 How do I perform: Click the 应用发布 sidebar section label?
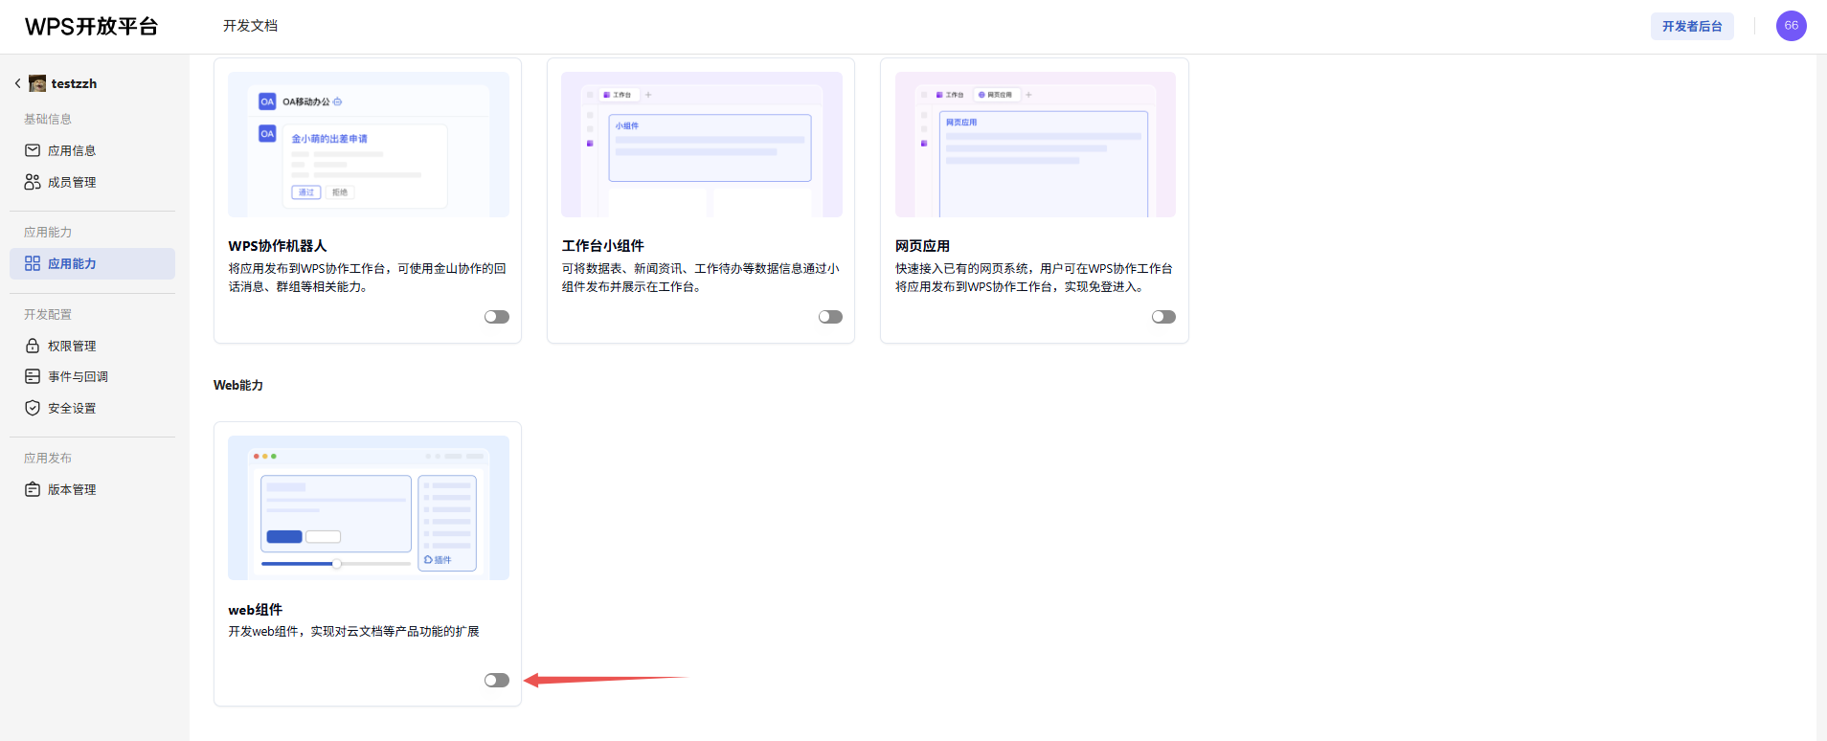click(x=48, y=458)
